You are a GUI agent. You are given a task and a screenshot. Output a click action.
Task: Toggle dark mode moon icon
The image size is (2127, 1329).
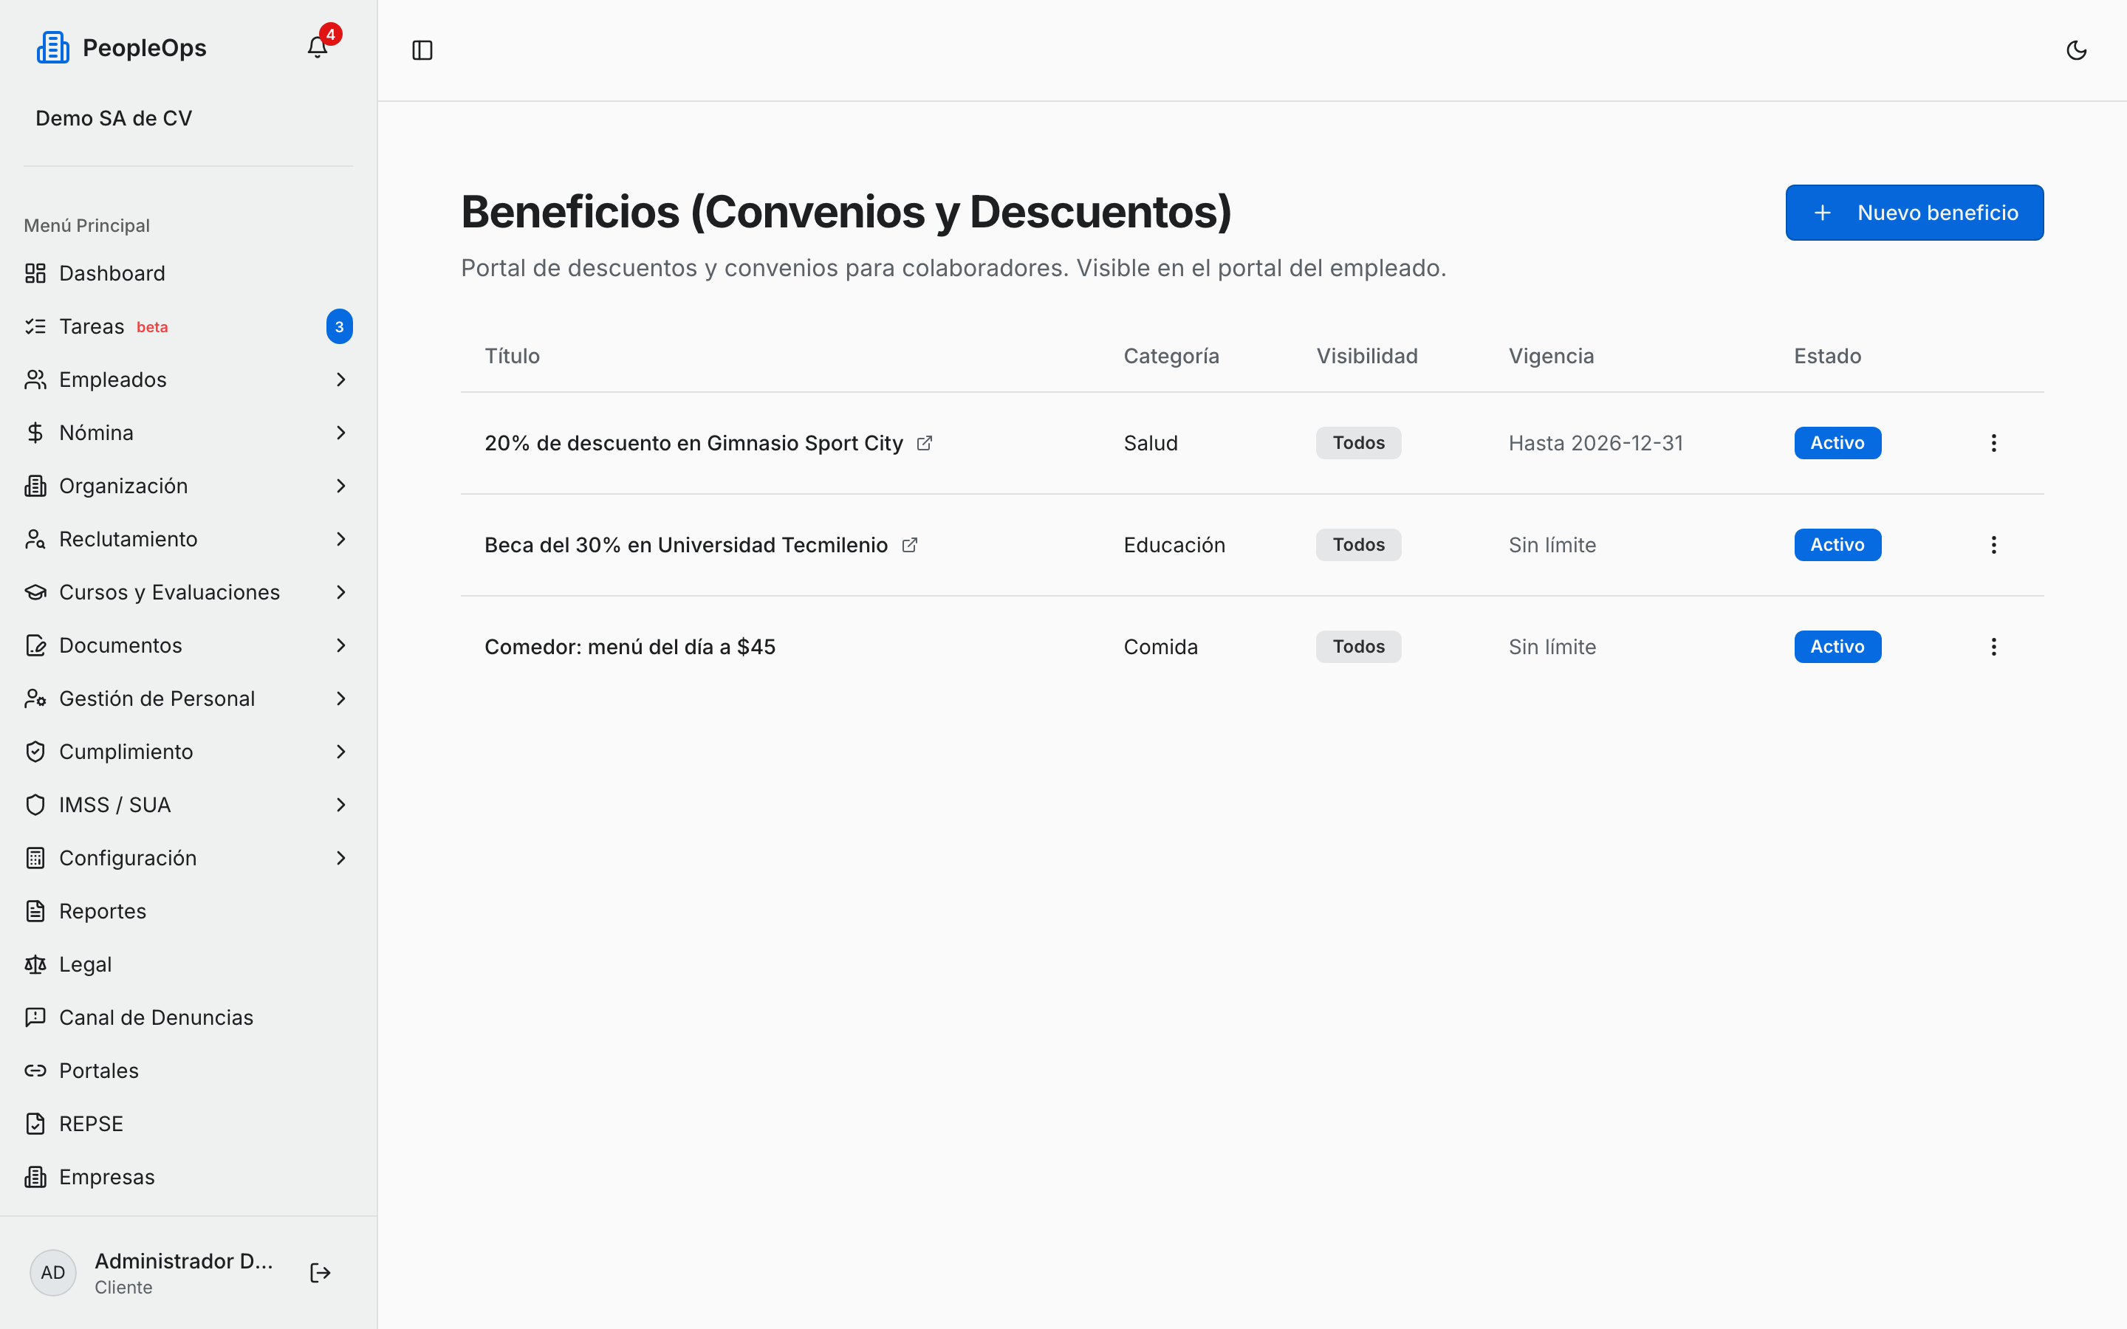[2076, 50]
